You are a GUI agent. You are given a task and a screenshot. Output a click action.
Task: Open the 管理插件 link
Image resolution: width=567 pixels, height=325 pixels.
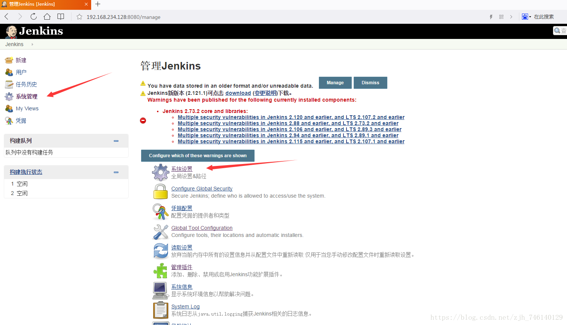click(182, 267)
